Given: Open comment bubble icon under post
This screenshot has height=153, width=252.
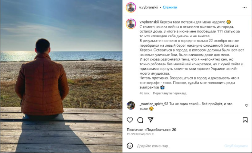Looking at the screenshot, I should click(140, 120).
